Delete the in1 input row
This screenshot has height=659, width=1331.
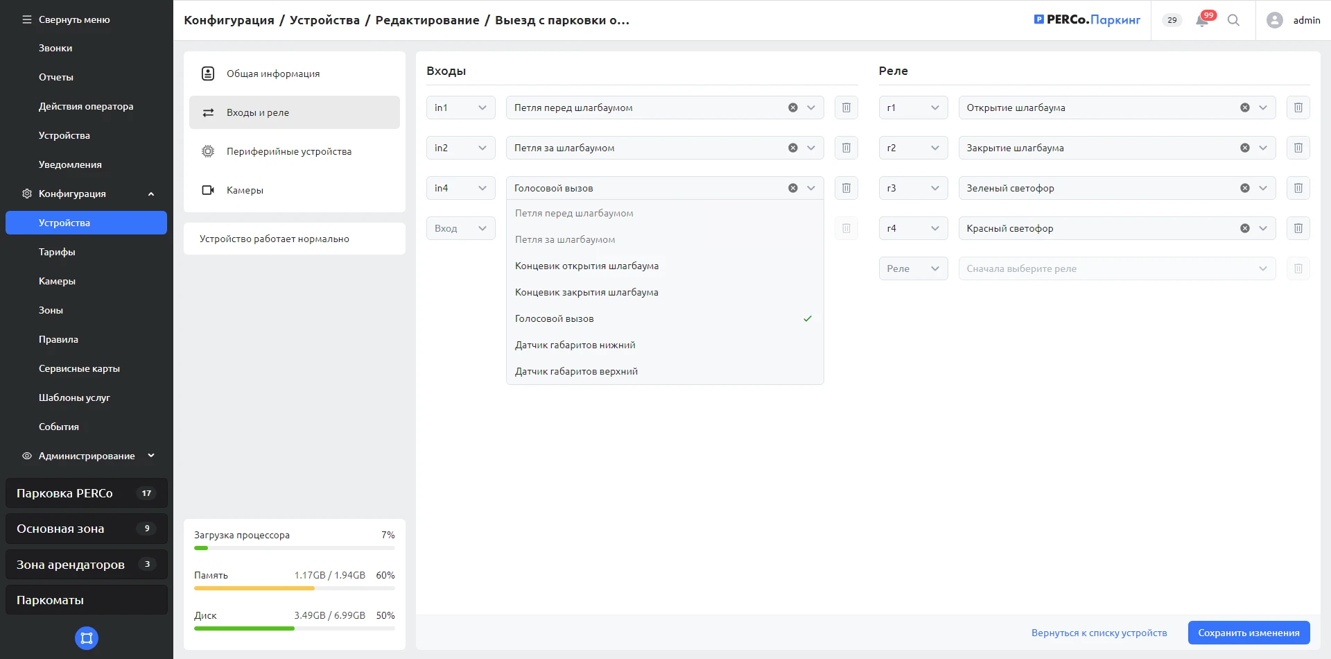click(846, 108)
